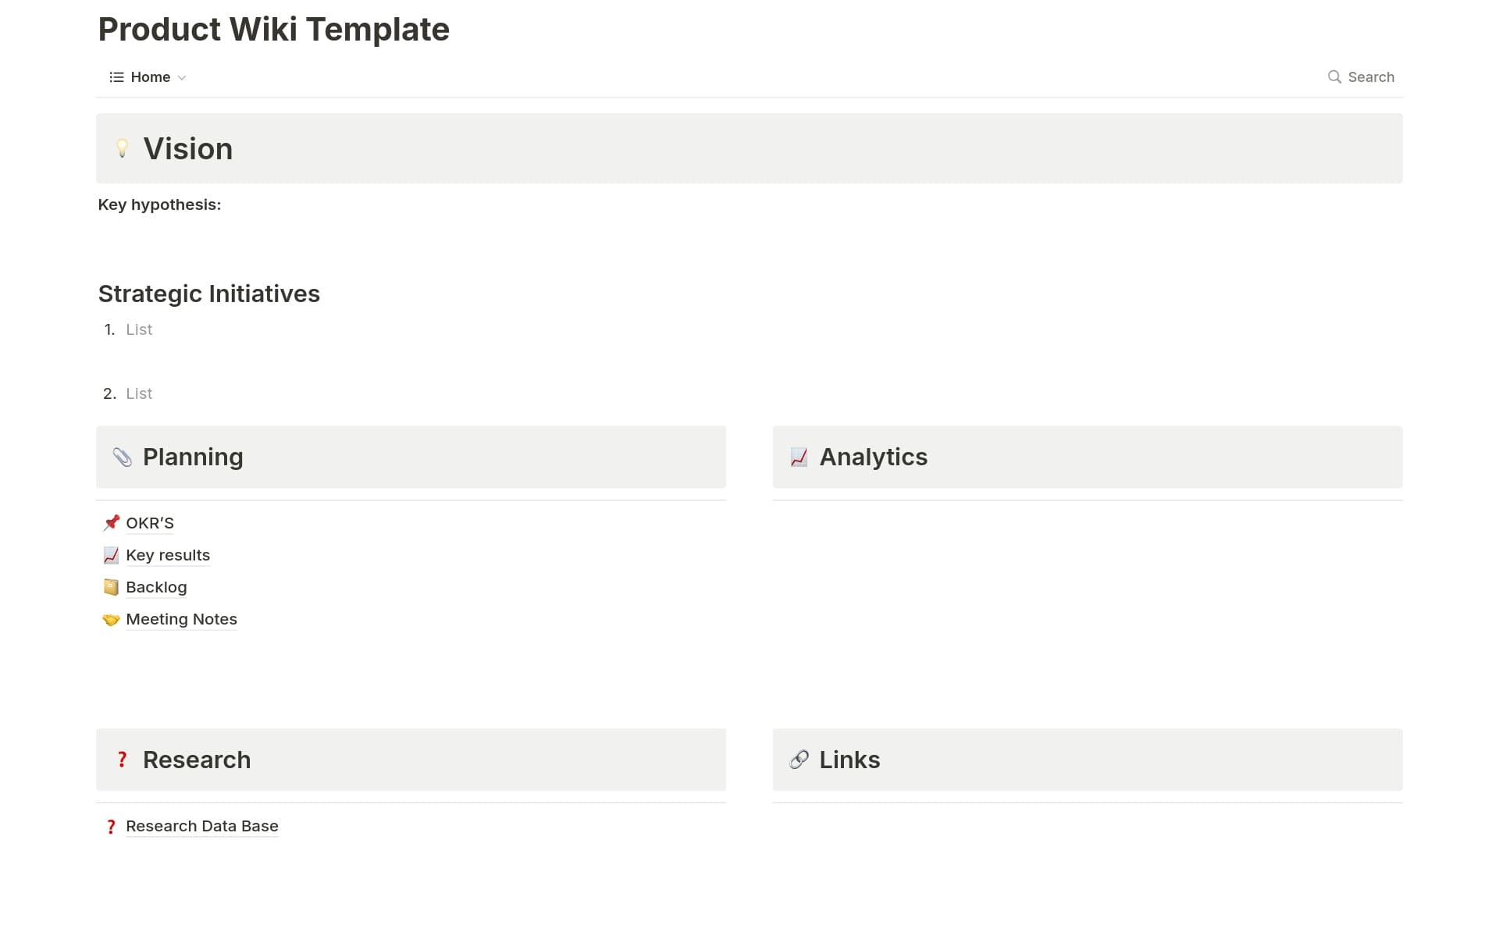The width and height of the screenshot is (1499, 936).
Task: Open the Research Data Base page
Action: pyautogui.click(x=201, y=826)
